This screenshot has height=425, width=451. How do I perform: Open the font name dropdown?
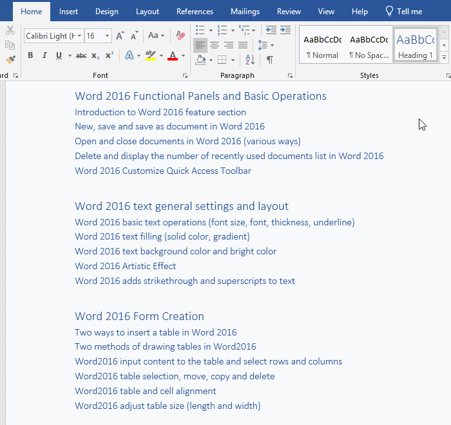(x=79, y=36)
